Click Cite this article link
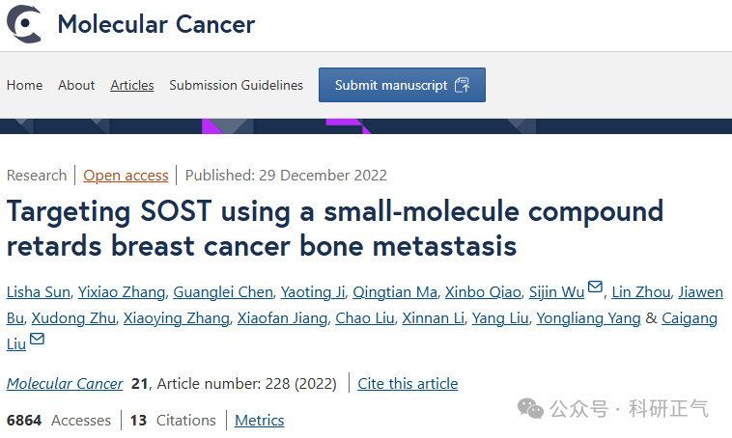The image size is (732, 438). tap(408, 383)
